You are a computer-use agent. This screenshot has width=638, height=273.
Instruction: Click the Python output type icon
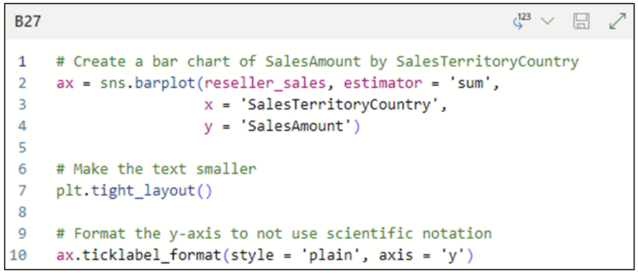coord(522,21)
